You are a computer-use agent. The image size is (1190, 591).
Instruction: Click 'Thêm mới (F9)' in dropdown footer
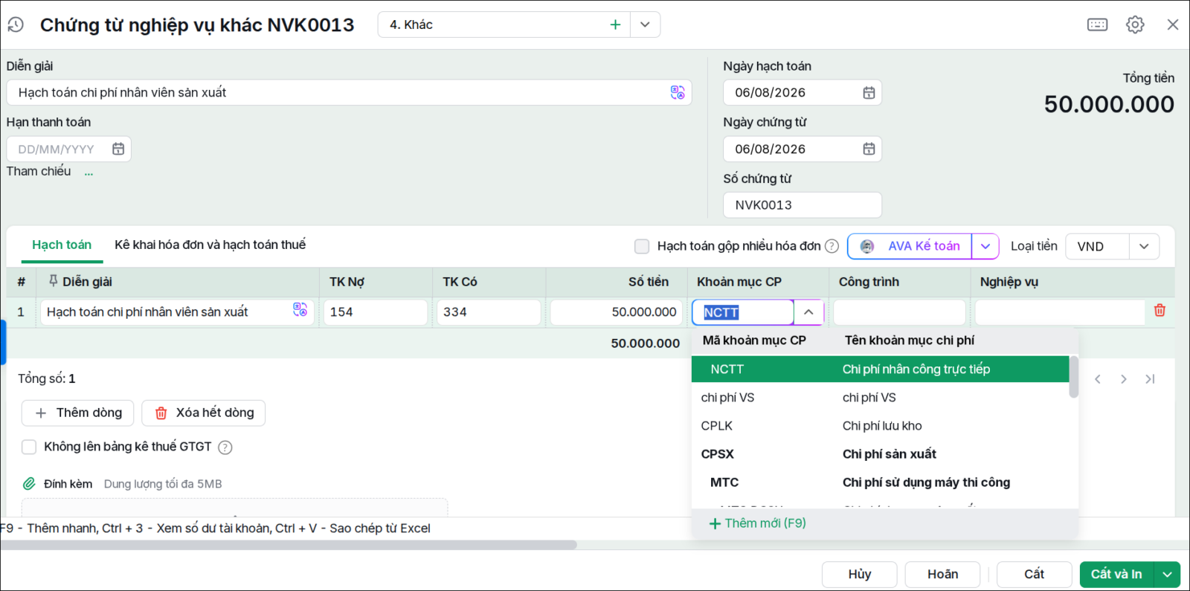(x=757, y=523)
